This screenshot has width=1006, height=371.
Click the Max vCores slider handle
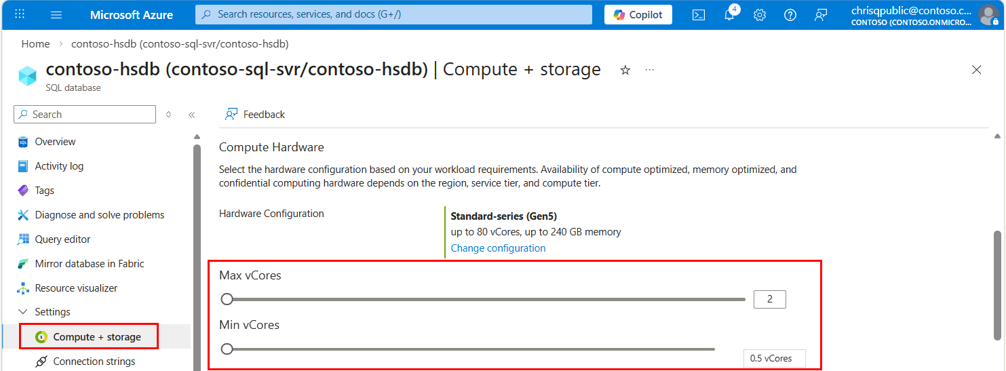coord(227,299)
